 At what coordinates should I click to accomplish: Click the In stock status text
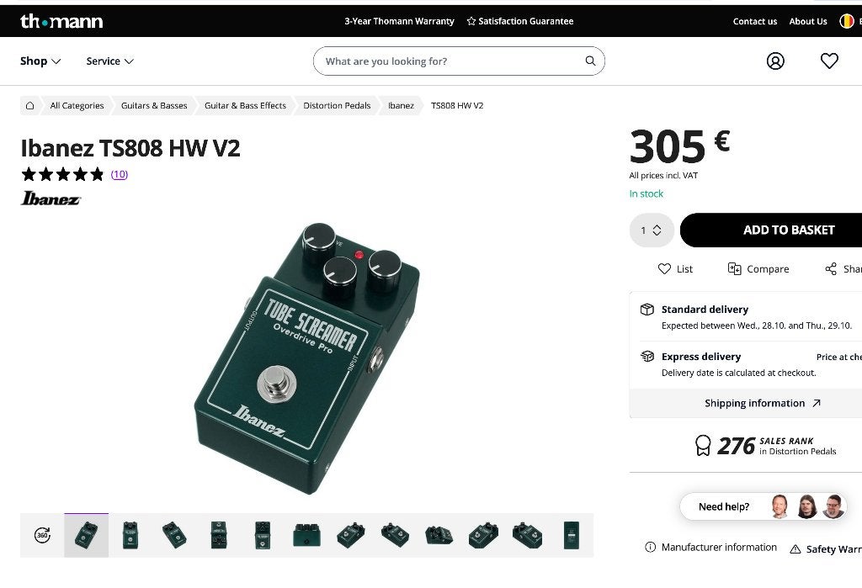coord(646,193)
